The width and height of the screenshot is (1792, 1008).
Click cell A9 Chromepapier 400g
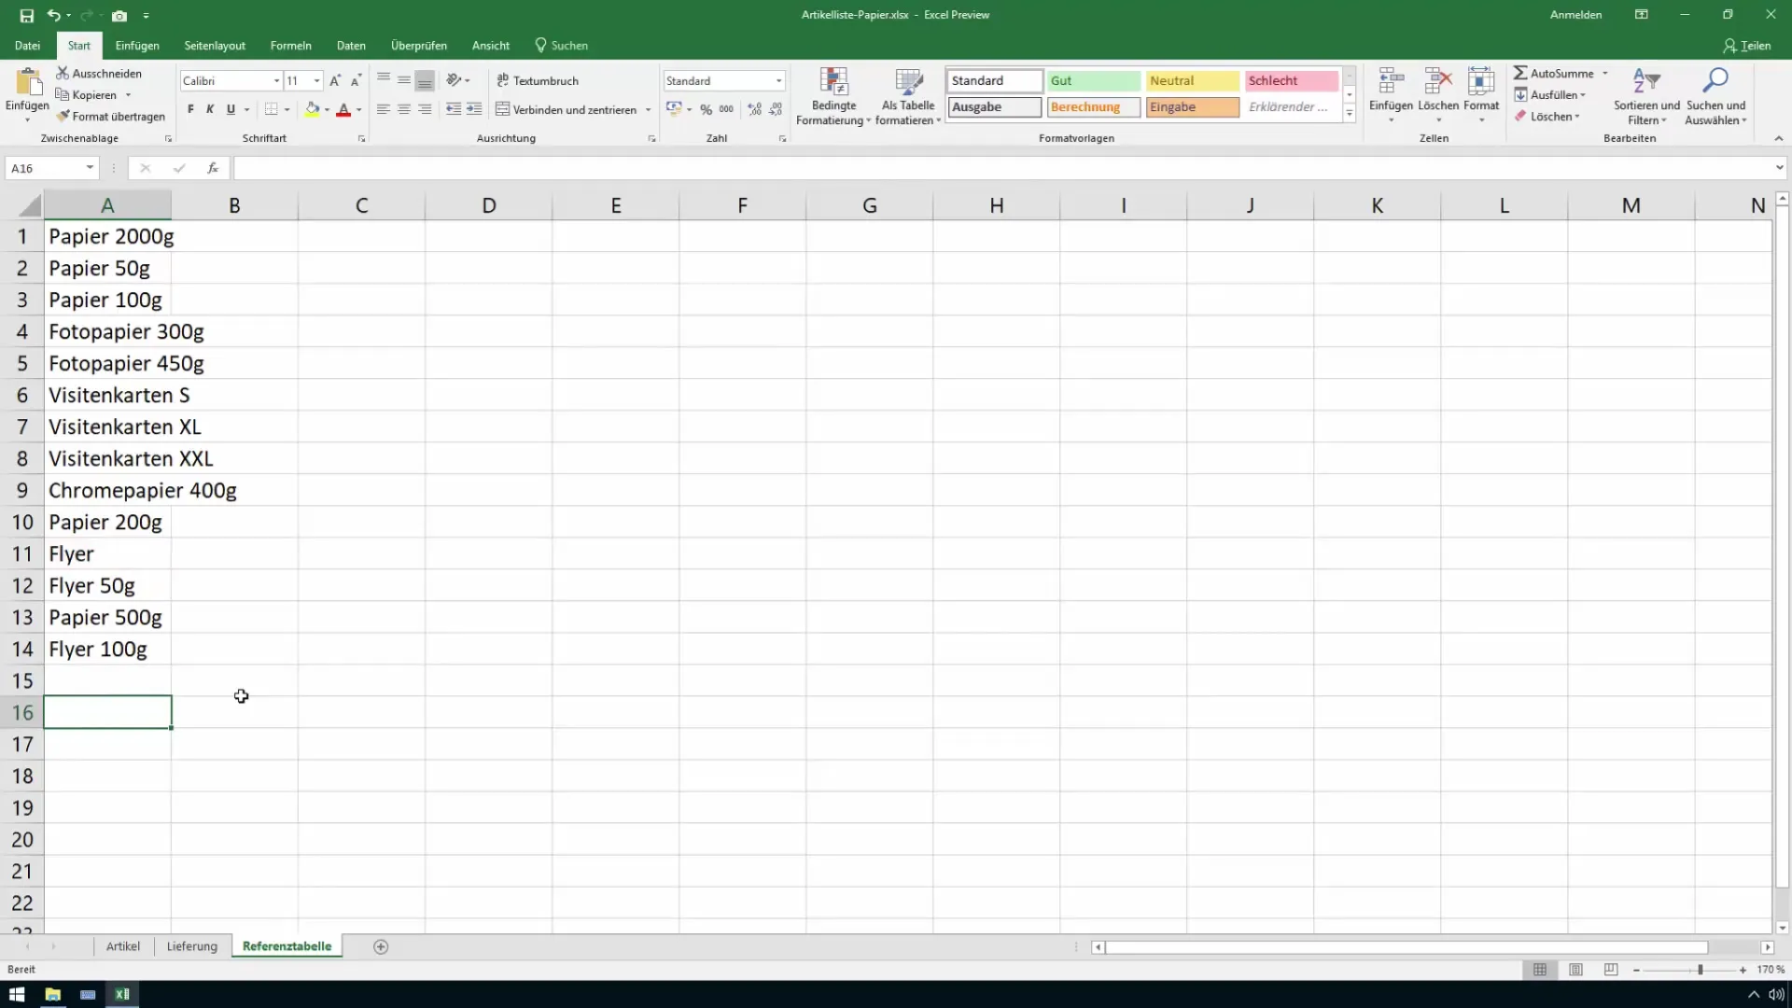(x=107, y=490)
